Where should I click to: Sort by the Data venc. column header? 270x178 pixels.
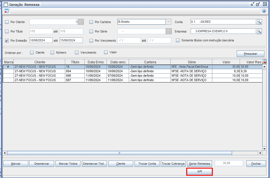click(x=118, y=62)
